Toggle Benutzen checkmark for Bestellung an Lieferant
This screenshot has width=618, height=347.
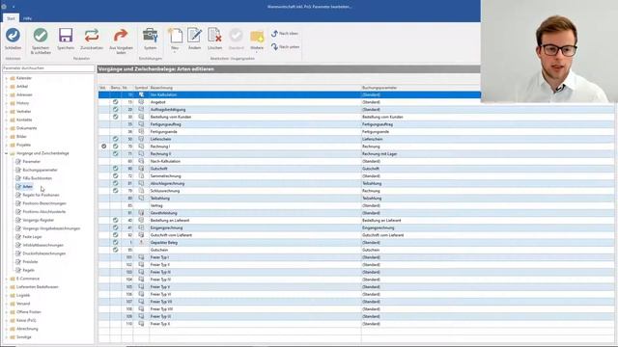(x=116, y=221)
